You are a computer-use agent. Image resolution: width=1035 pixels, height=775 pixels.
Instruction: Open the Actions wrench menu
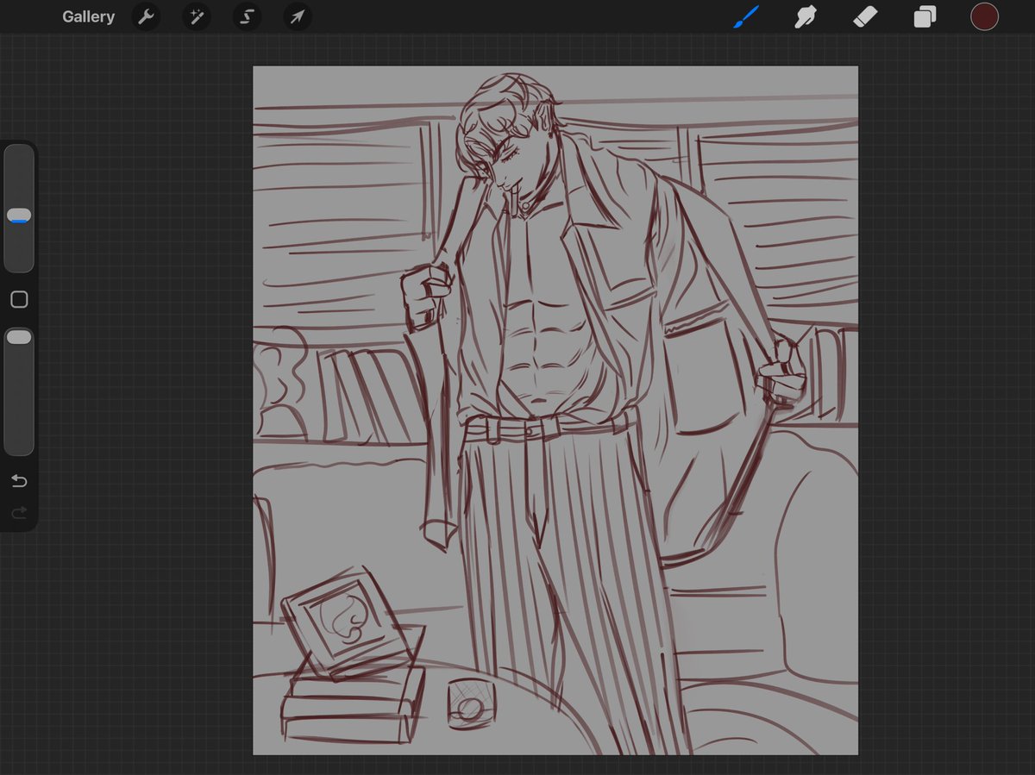(x=146, y=16)
